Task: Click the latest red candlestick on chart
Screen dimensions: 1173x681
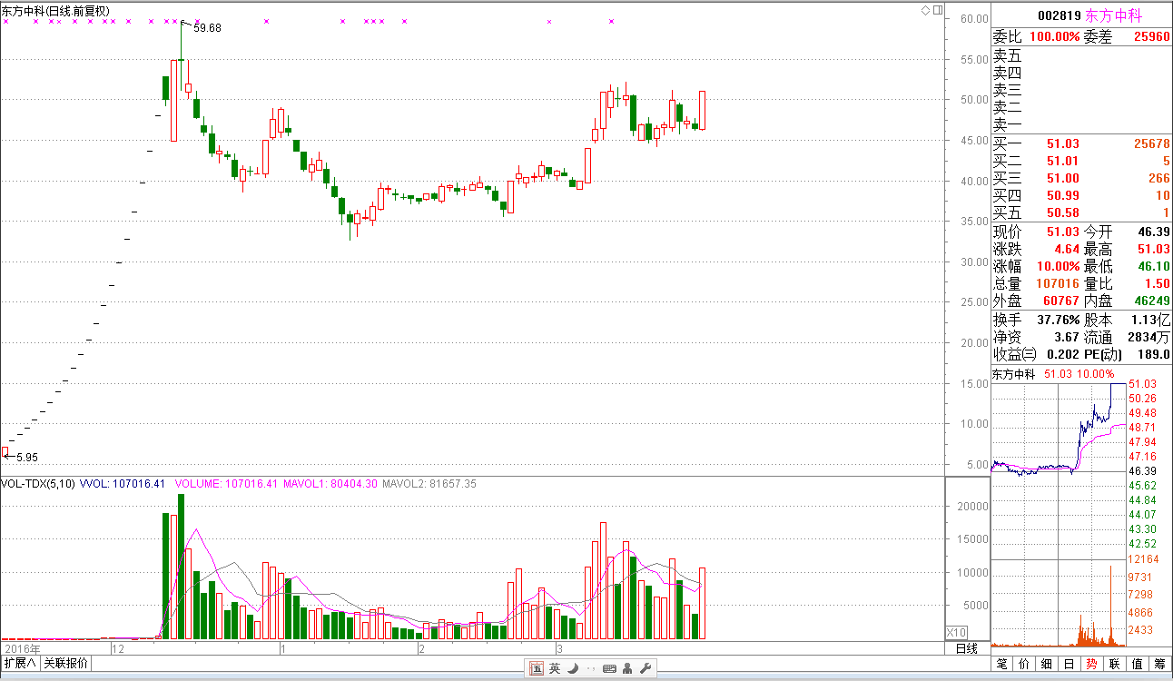Action: tap(702, 110)
